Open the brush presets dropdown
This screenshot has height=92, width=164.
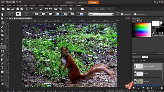click(10, 14)
